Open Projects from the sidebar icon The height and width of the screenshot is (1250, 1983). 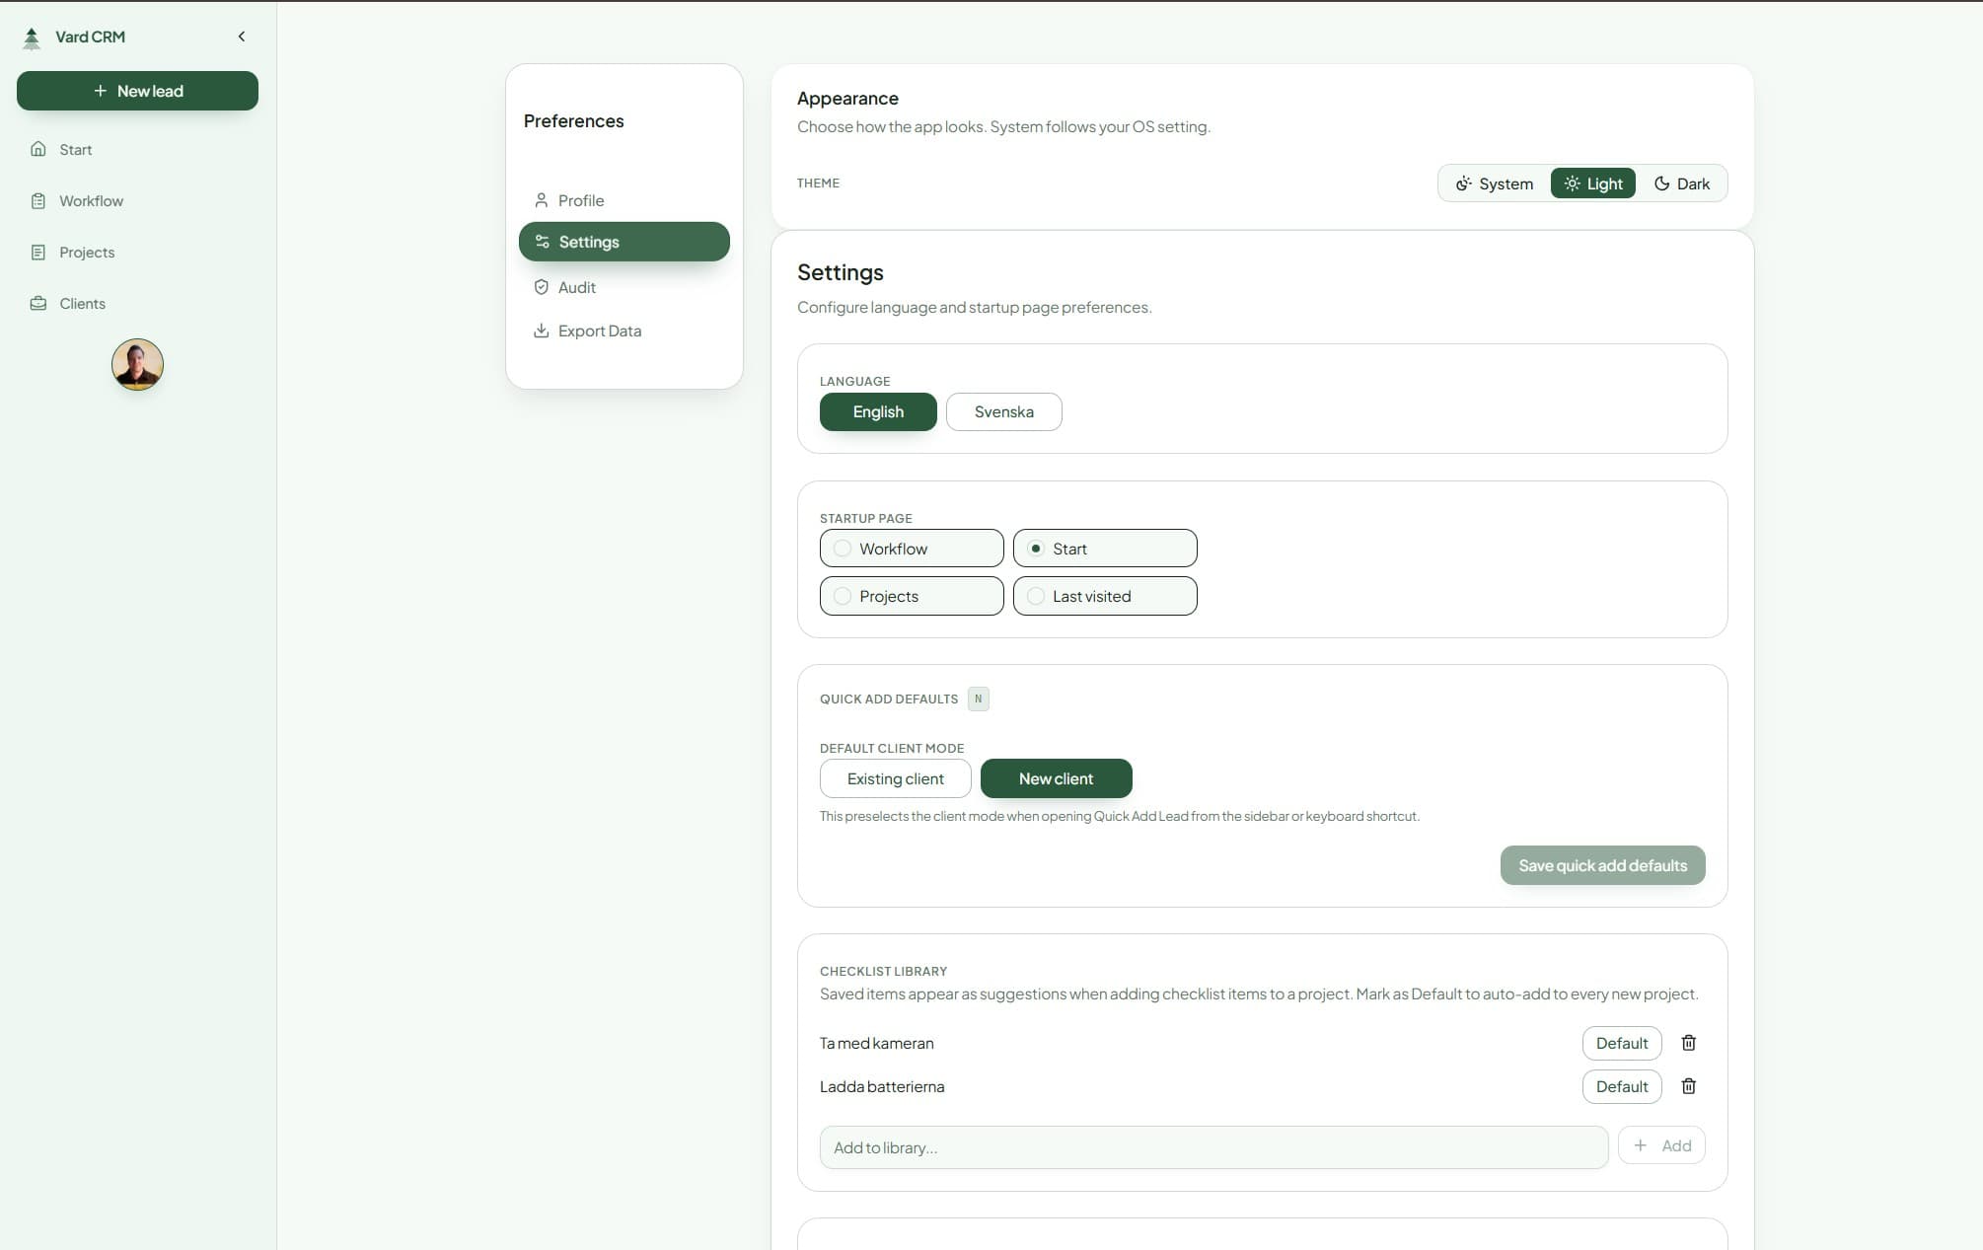point(37,252)
